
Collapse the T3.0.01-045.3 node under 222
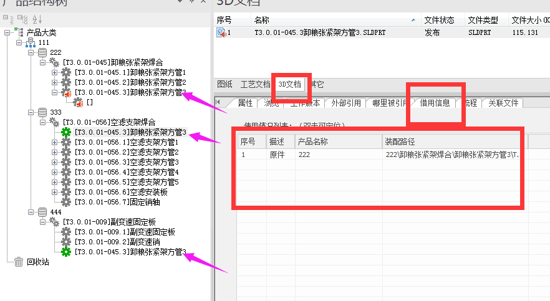click(x=54, y=92)
